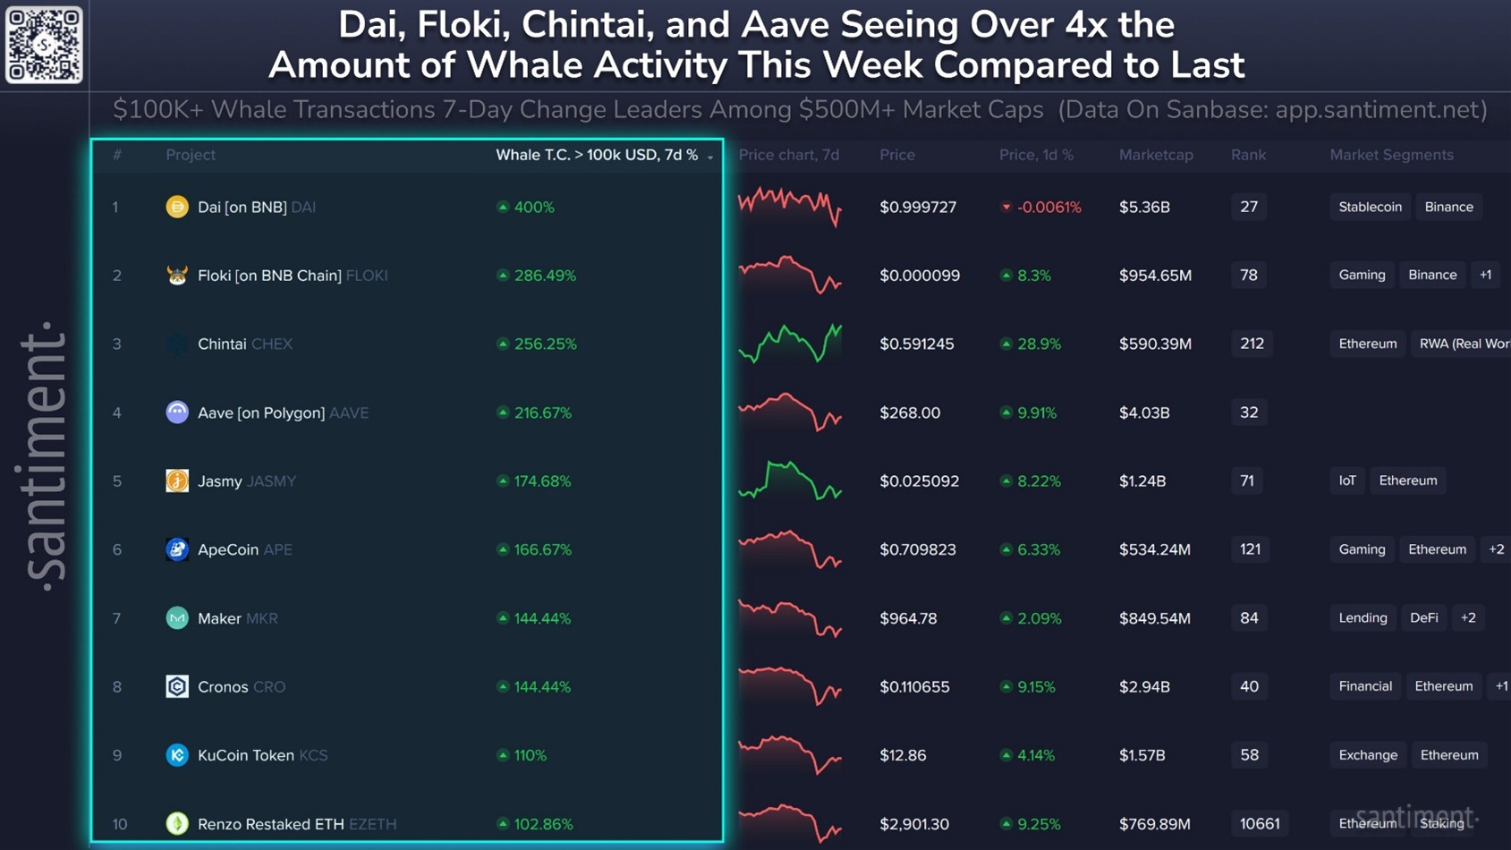Click the Maker MKR icon

tap(177, 618)
